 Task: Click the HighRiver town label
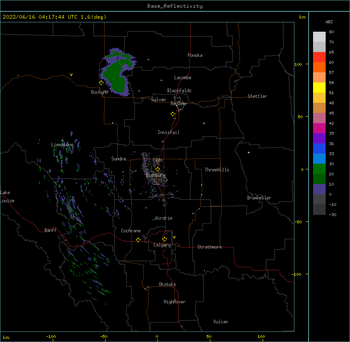175,302
